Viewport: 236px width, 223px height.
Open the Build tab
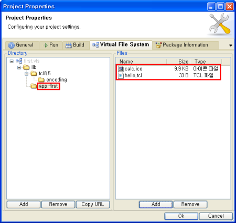pyautogui.click(x=76, y=45)
